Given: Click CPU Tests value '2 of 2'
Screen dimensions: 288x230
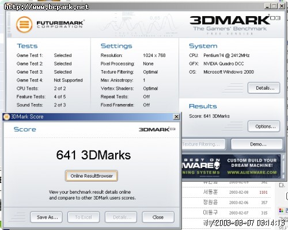Looking at the screenshot, I should tap(60, 89).
